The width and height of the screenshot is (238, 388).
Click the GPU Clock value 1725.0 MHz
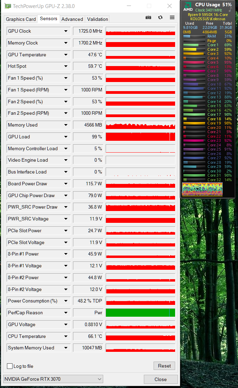(88, 31)
